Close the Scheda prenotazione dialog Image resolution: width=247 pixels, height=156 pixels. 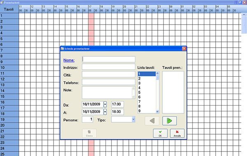(184, 49)
